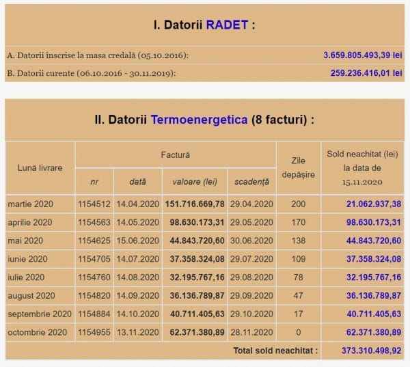Click the 'dată' sub-column header
Image resolution: width=410 pixels, height=367 pixels.
[137, 182]
